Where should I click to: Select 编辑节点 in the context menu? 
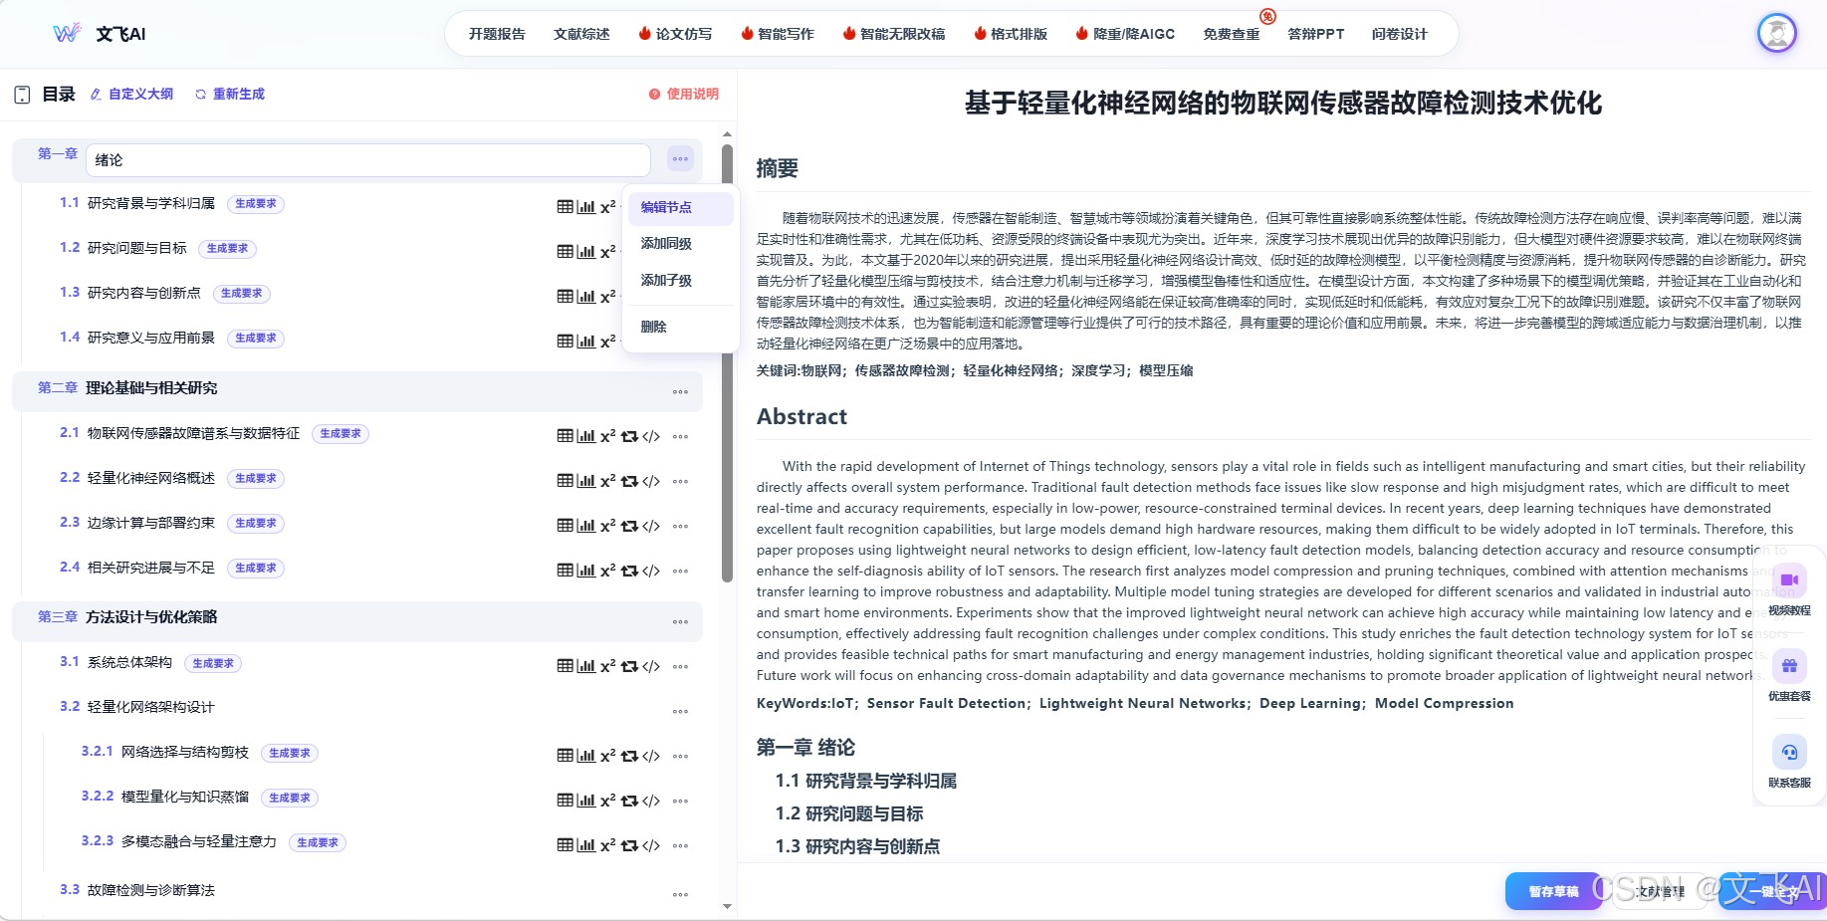pos(681,207)
